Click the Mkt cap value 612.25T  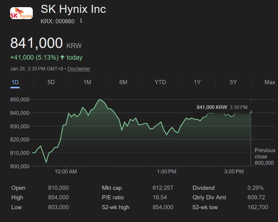click(163, 188)
